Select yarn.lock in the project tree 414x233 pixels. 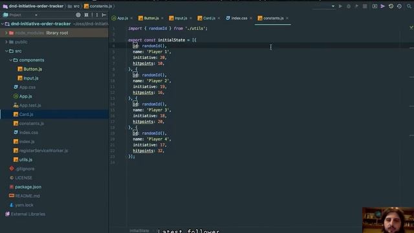(24, 205)
